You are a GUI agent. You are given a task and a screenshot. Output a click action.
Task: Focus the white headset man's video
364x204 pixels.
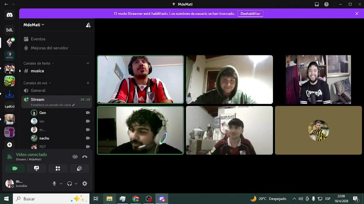[x=140, y=130]
